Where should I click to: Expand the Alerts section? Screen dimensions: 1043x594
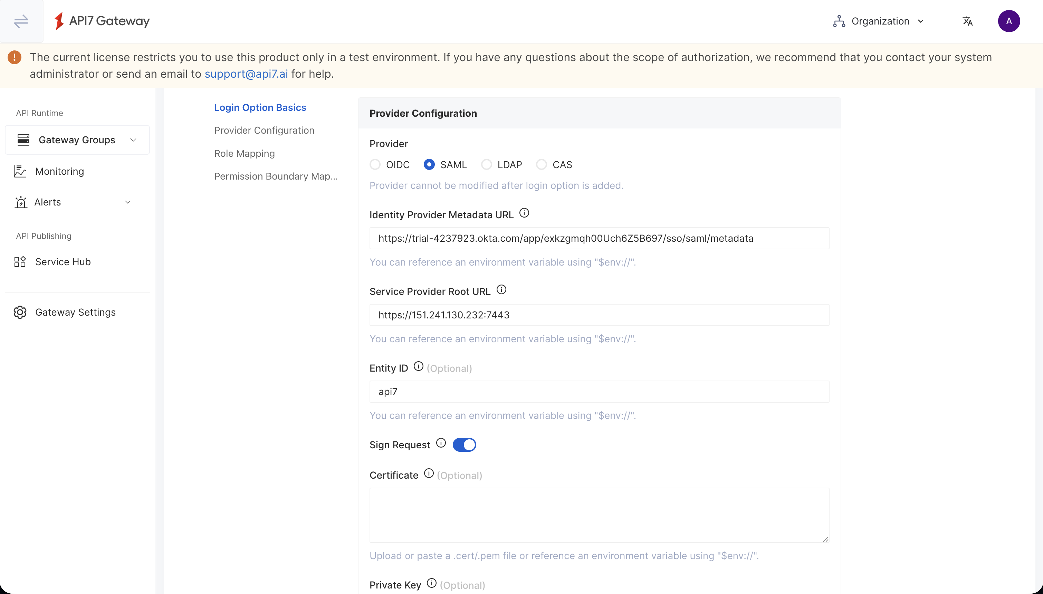point(127,202)
